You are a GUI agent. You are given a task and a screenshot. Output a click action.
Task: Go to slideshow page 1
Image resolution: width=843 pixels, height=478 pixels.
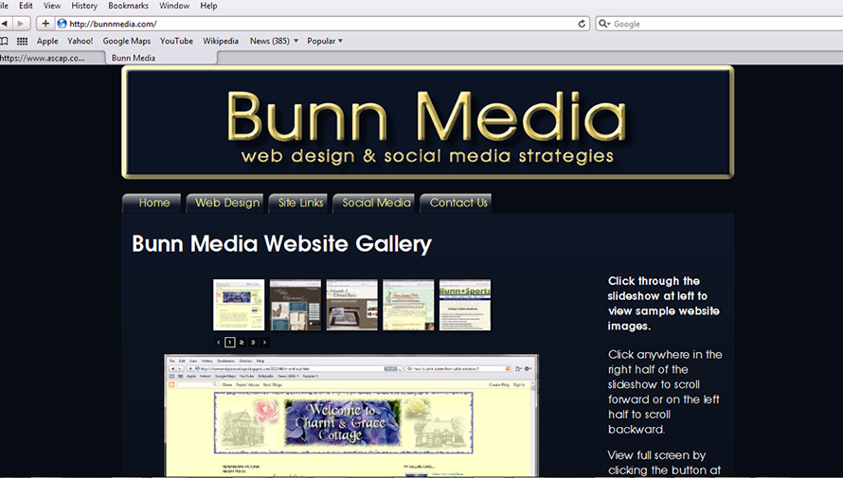point(230,342)
